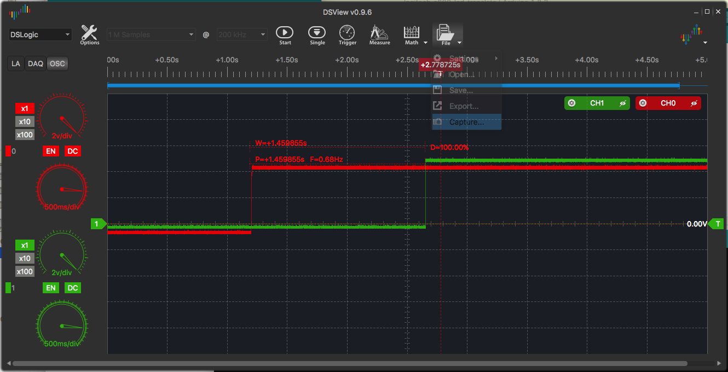Click the CH1 gear settings icon
Image resolution: width=728 pixels, height=372 pixels.
coord(572,103)
